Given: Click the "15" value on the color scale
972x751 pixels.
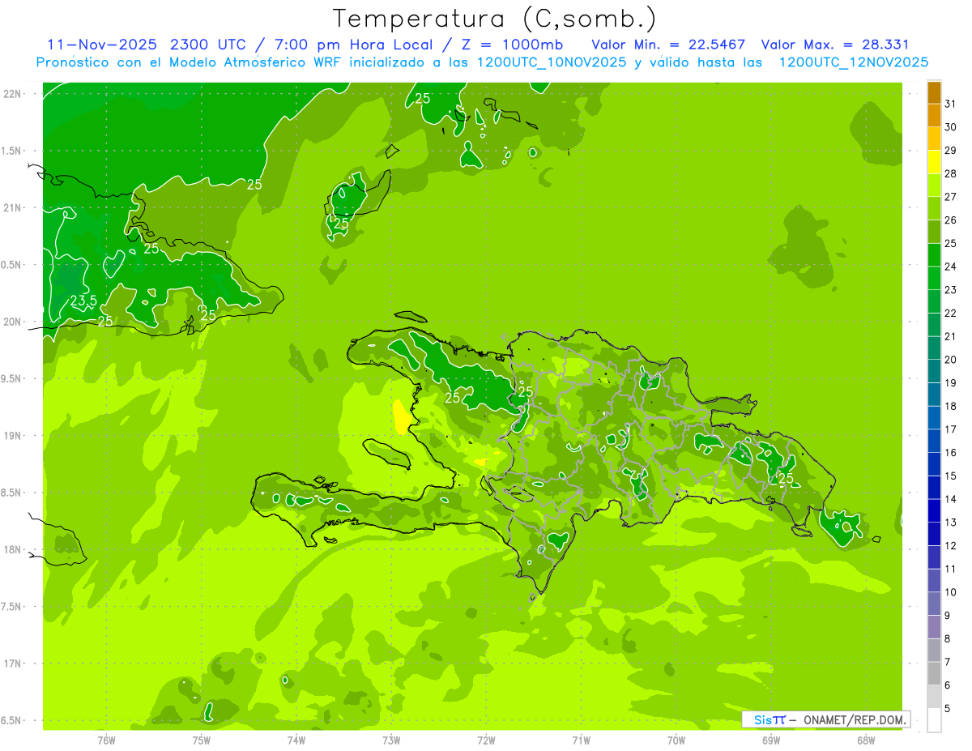Looking at the screenshot, I should 950,476.
